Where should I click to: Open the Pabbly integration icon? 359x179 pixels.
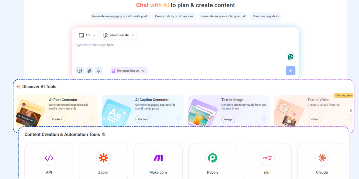point(213,158)
